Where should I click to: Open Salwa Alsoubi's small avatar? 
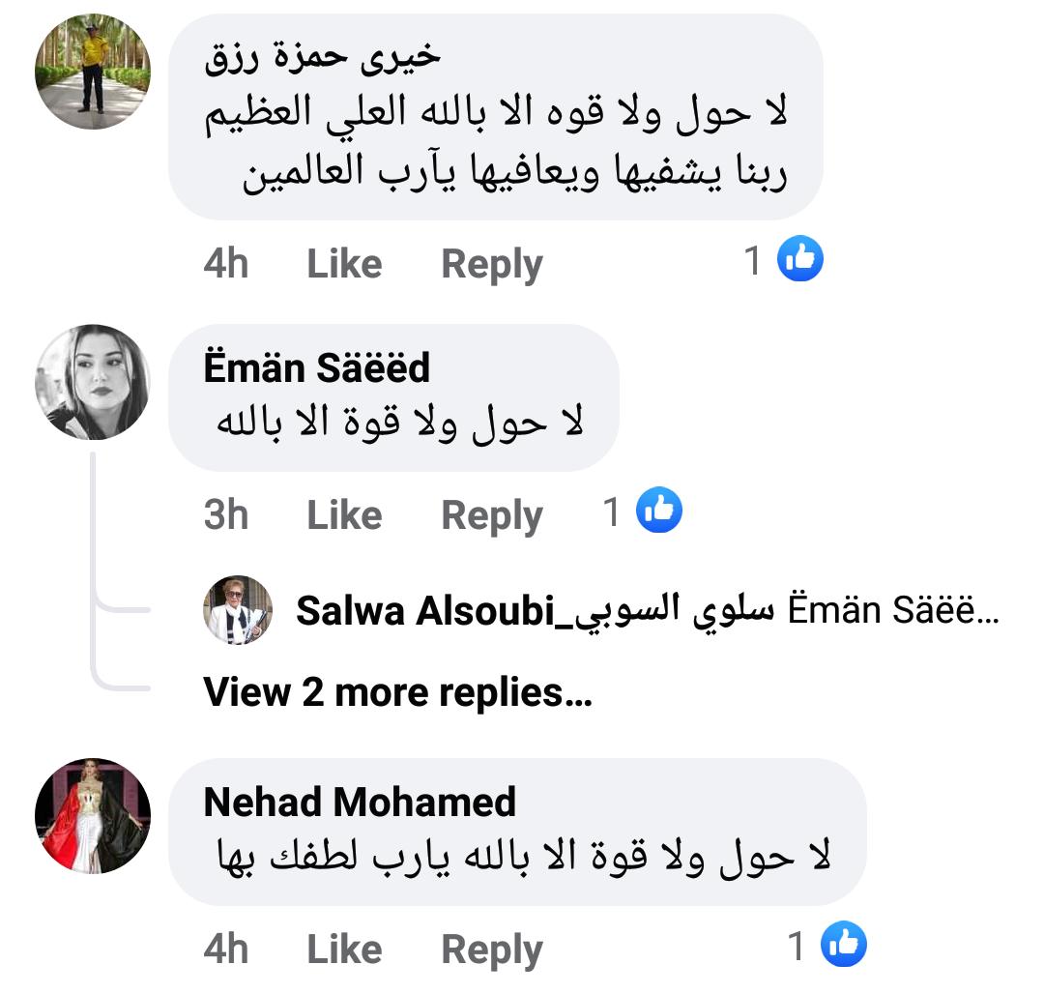[238, 610]
